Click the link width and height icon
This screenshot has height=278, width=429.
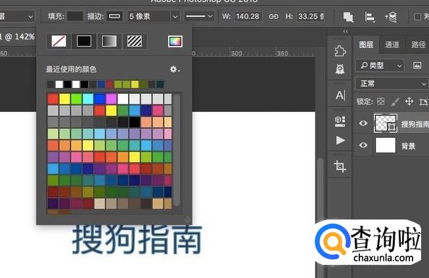point(273,16)
